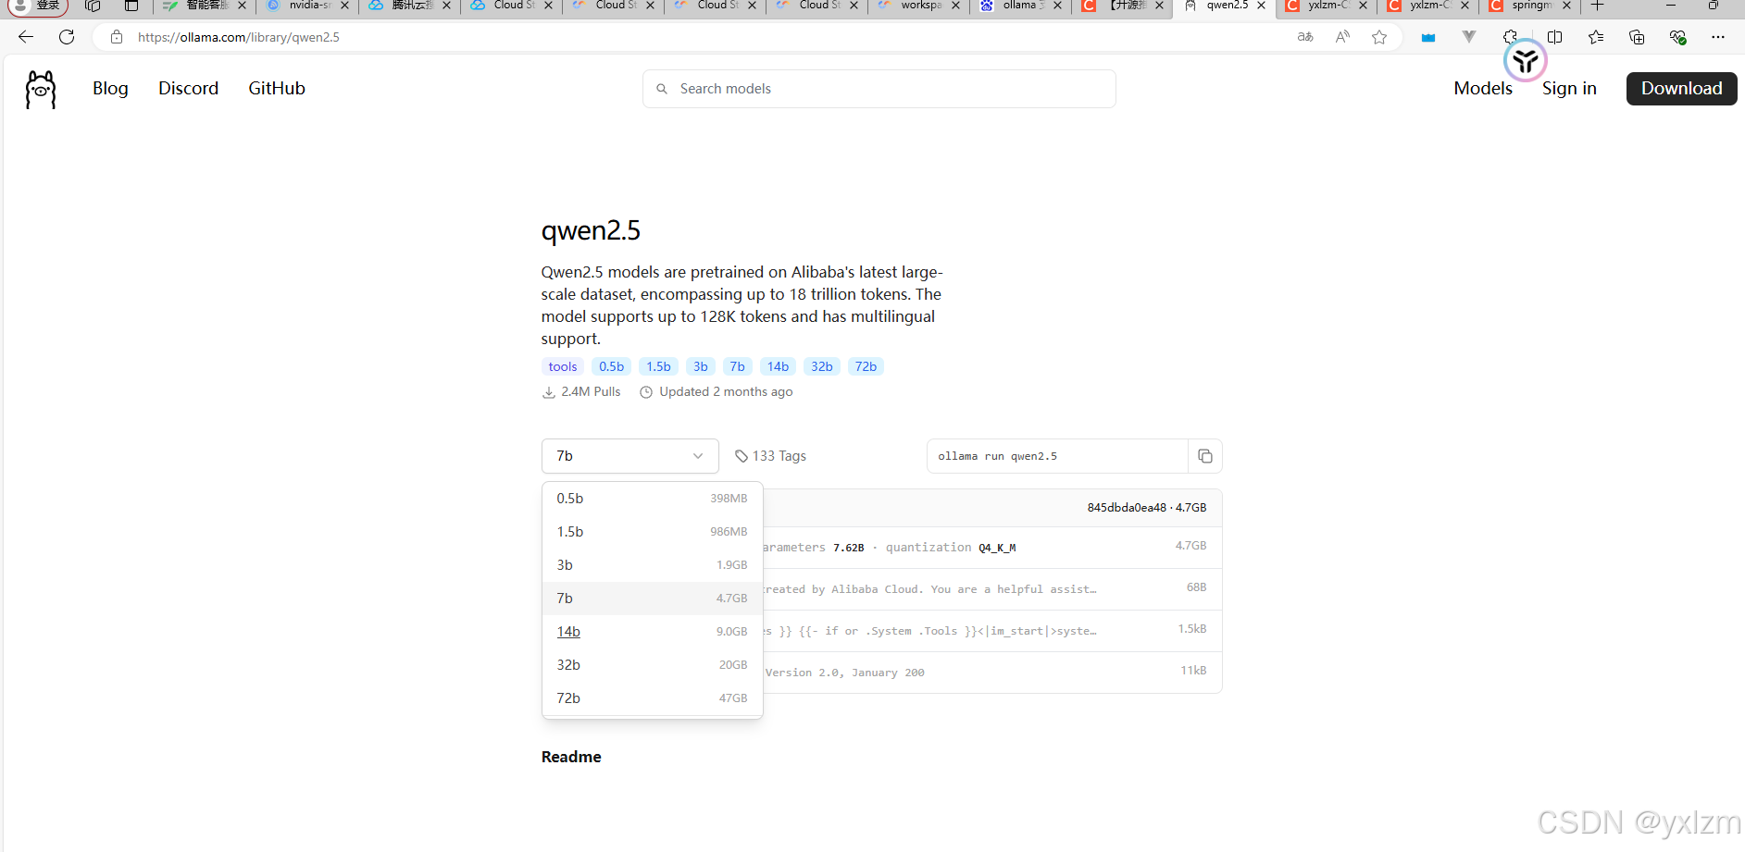The image size is (1745, 852).
Task: Open browser extensions puzzle icon
Action: pyautogui.click(x=1510, y=35)
